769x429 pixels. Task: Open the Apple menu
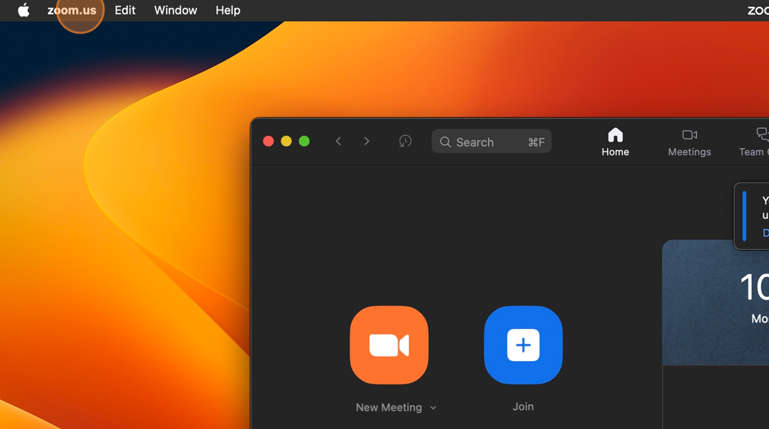click(x=23, y=10)
